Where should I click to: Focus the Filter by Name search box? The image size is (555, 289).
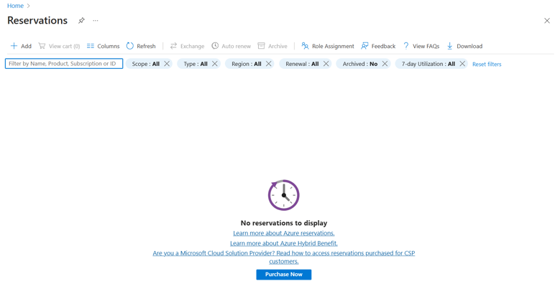point(64,64)
